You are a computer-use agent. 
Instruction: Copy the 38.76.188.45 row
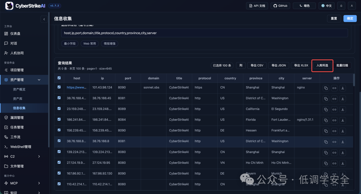point(326,99)
